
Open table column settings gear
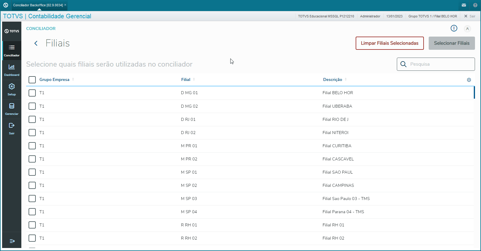click(x=469, y=80)
